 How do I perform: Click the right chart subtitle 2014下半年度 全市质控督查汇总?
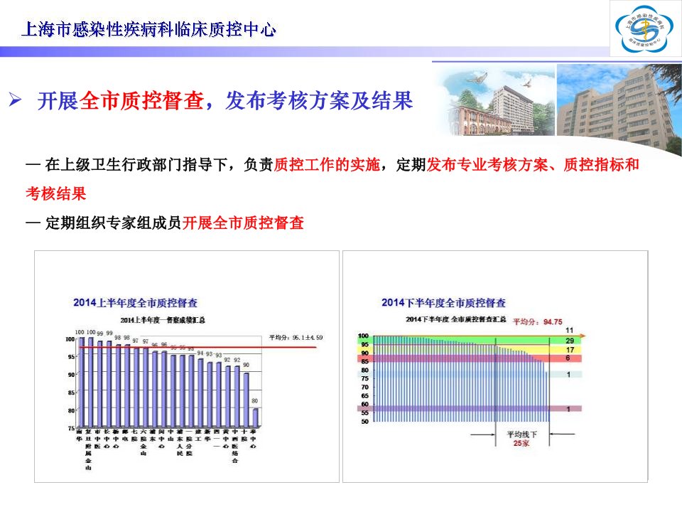456,319
